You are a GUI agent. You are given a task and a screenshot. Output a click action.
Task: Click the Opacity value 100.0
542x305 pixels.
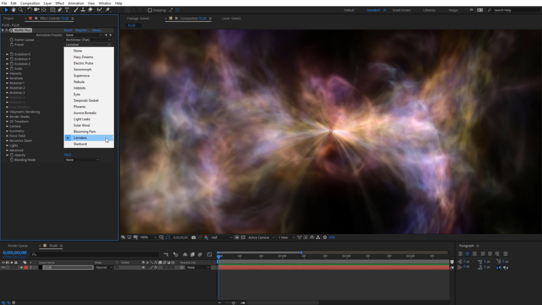(67, 155)
